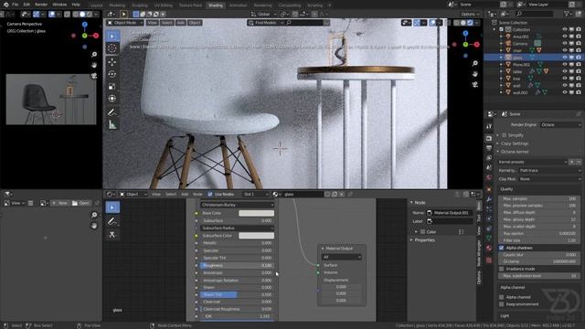Select the Cursor tool in viewport toolbar
585x329 pixels.
112,48
